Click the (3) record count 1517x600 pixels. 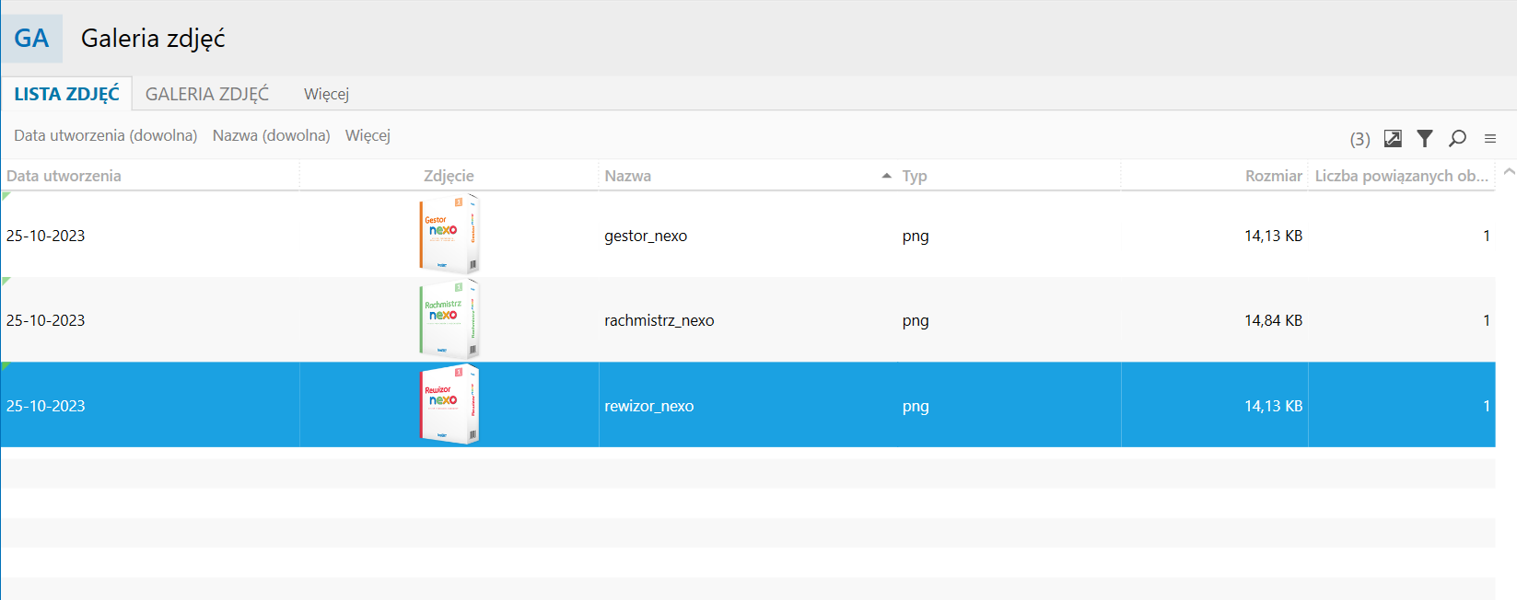click(x=1360, y=139)
